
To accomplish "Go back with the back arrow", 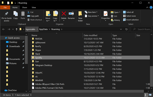I will [x=4, y=29].
